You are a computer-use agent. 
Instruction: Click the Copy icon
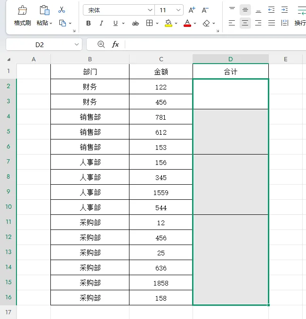tap(63, 23)
